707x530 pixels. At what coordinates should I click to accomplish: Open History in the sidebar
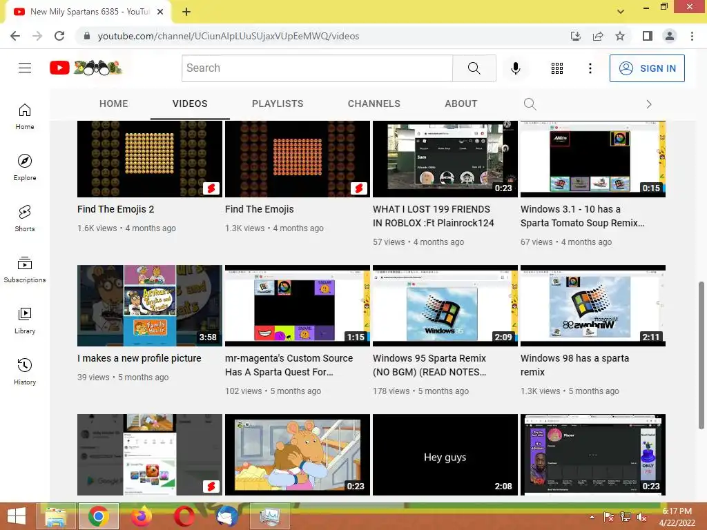click(25, 371)
